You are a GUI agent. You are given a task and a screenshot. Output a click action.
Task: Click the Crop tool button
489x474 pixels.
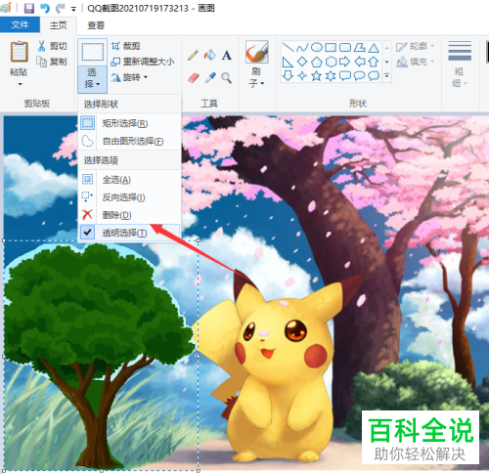125,46
